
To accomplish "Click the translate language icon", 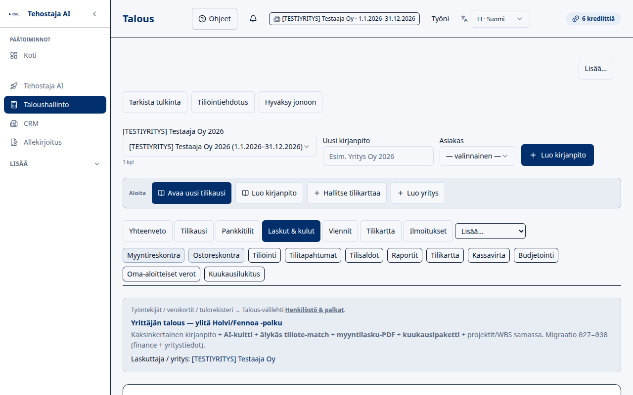I will (x=464, y=19).
